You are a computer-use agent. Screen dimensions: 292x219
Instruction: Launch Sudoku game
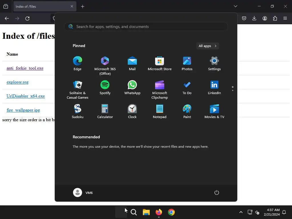click(78, 111)
